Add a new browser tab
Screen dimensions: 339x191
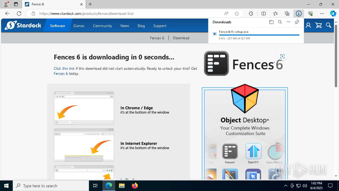click(90, 4)
